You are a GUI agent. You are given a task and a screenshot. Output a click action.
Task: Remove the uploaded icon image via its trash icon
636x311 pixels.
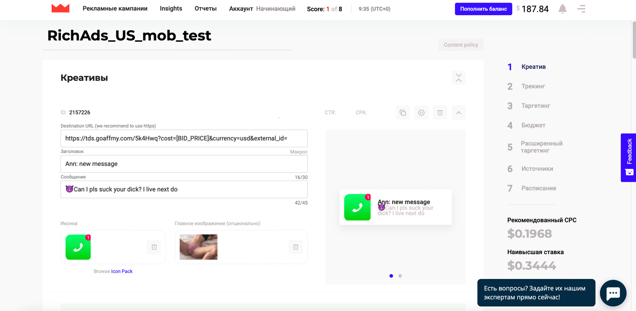coord(154,247)
